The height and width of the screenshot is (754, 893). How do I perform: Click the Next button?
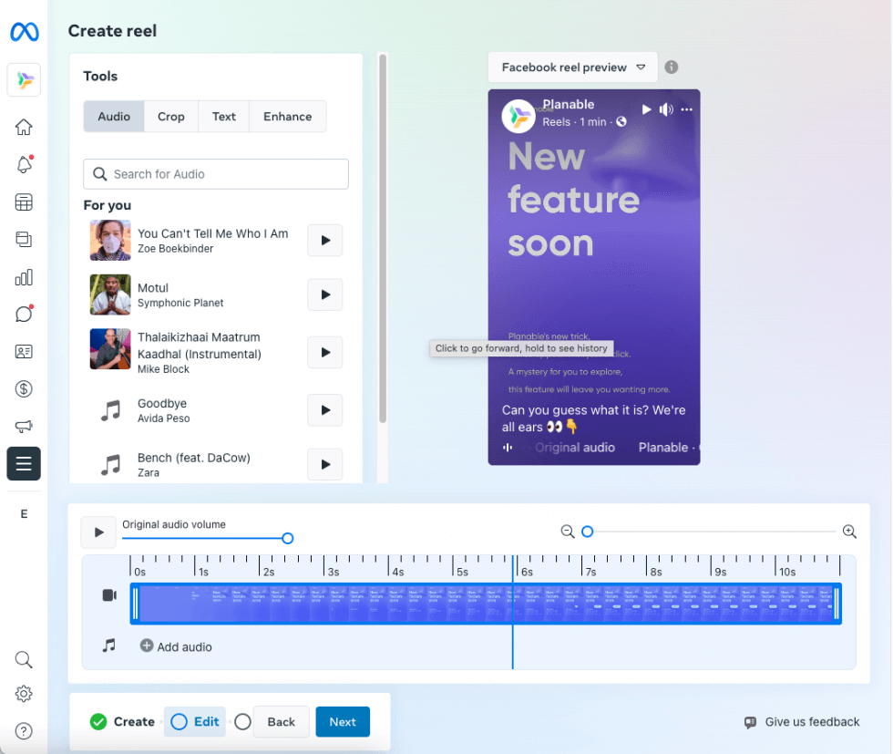coord(343,721)
